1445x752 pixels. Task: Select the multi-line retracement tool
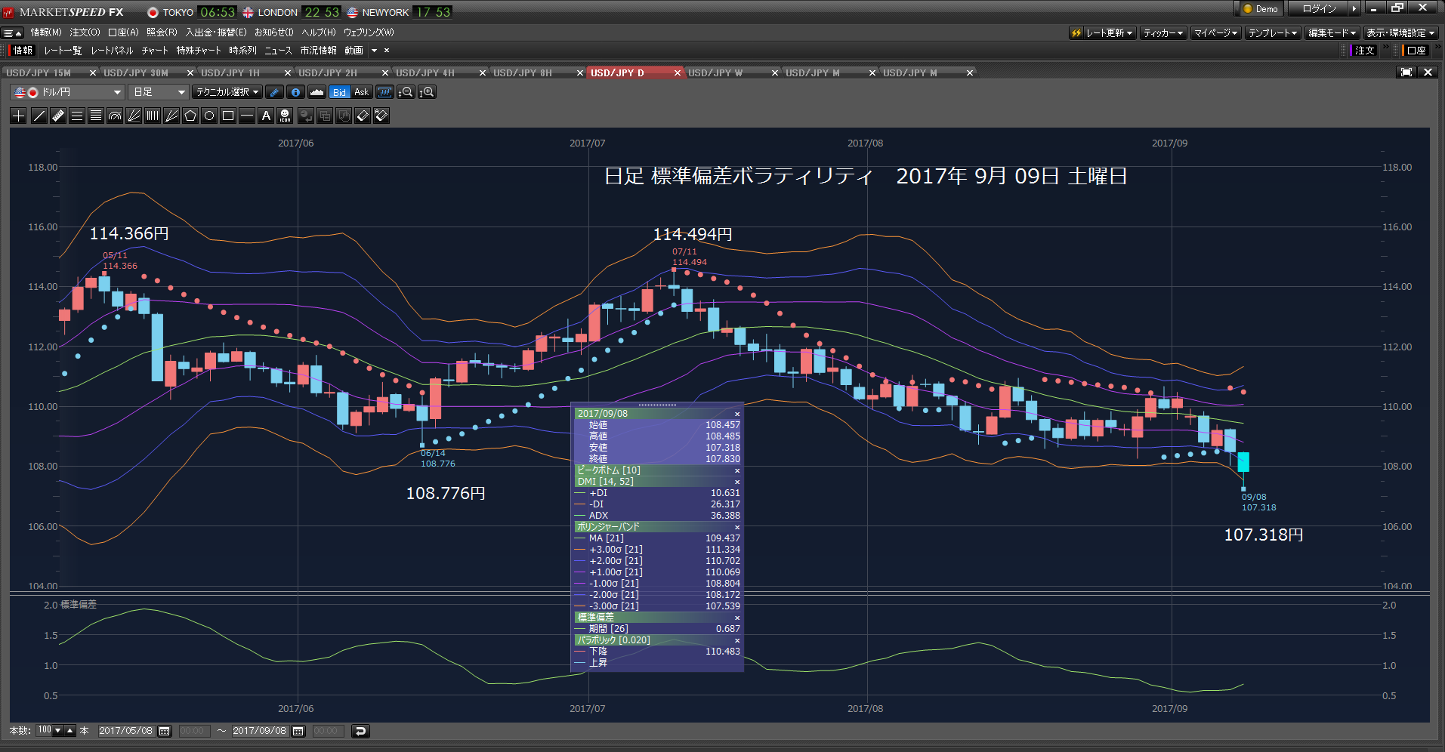pos(96,116)
